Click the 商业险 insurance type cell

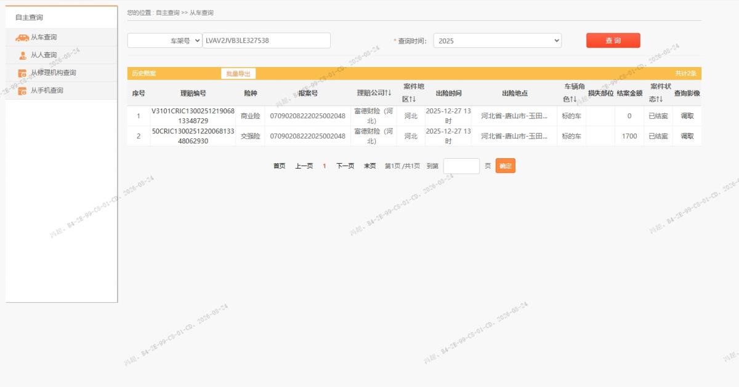(250, 116)
